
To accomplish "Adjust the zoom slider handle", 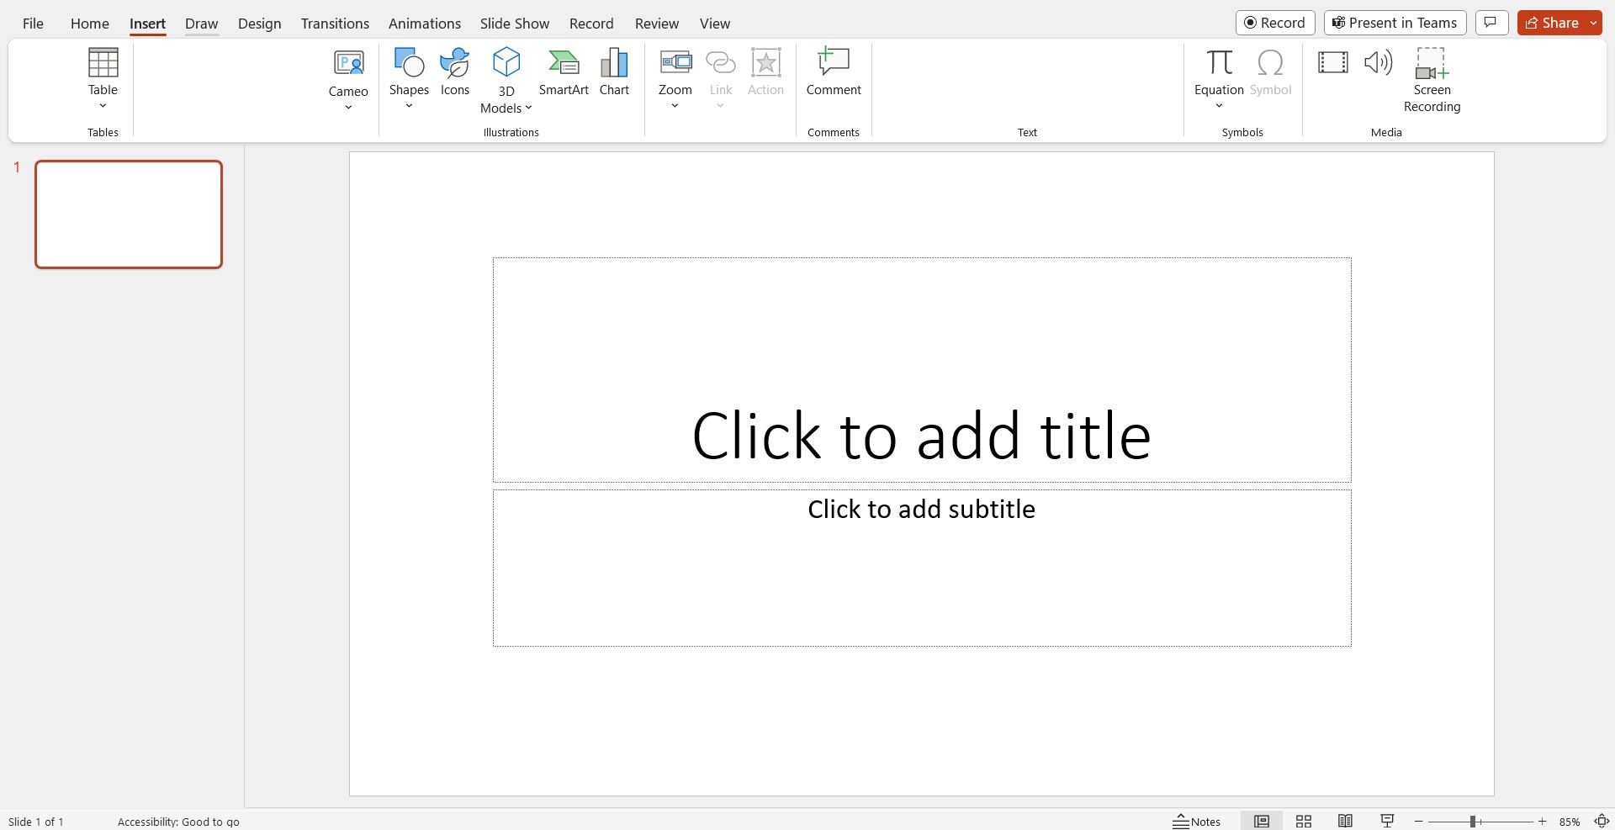I will click(1473, 822).
